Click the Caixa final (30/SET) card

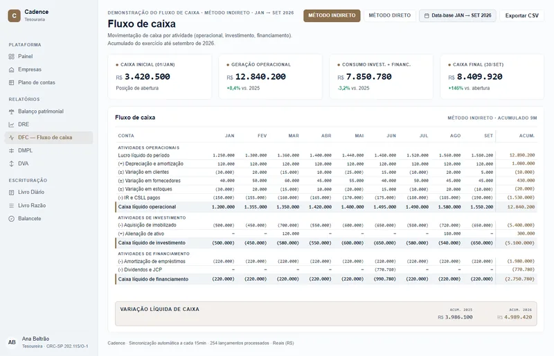point(492,77)
